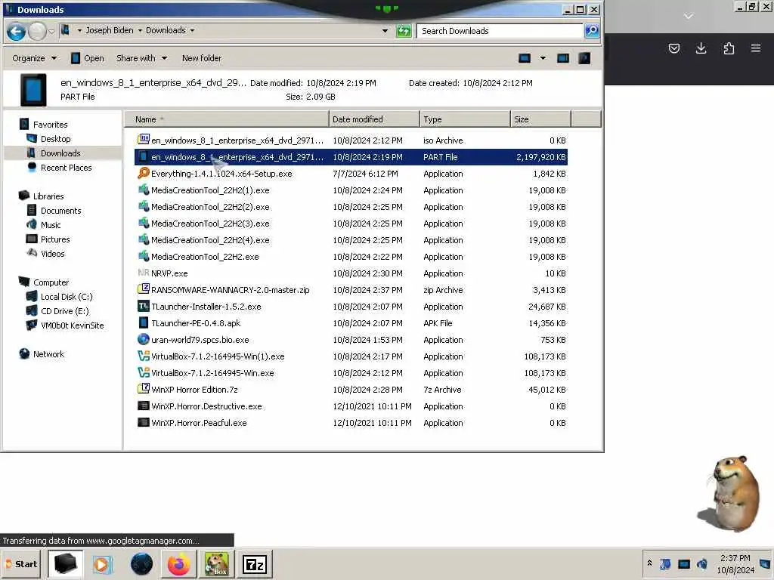
Task: Expand the view options dropdown arrow
Action: click(543, 58)
